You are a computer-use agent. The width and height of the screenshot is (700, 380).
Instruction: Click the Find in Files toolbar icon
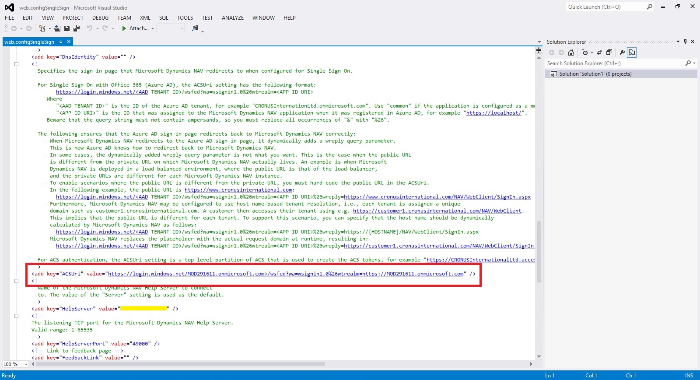[195, 28]
